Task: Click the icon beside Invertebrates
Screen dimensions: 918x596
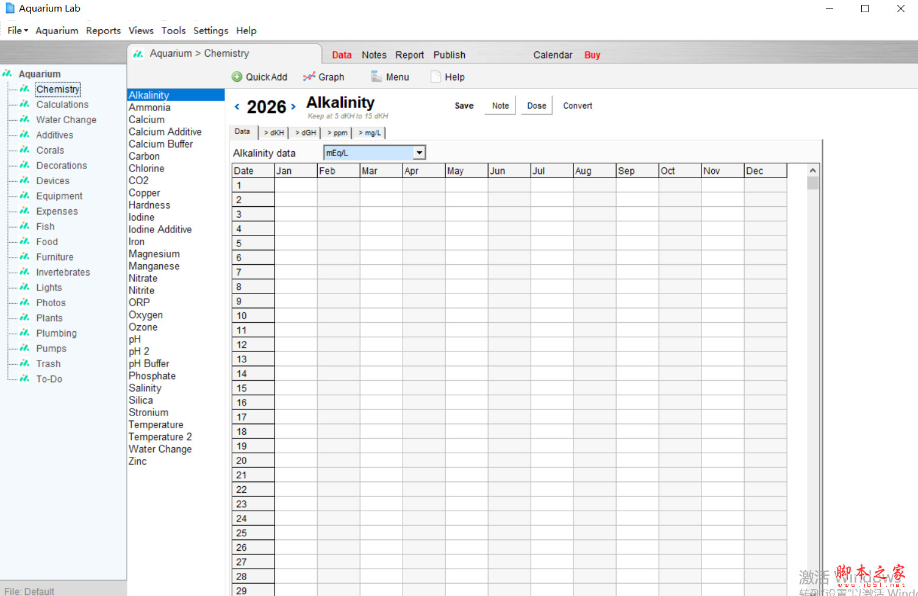Action: (x=24, y=272)
